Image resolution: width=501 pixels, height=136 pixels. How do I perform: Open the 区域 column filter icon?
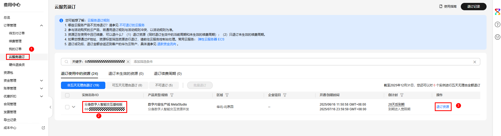tap(227, 95)
